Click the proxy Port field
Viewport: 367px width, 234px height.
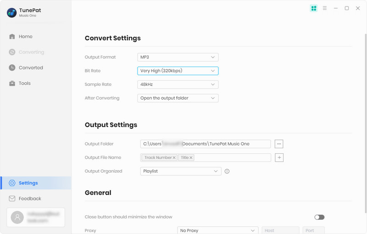click(x=313, y=230)
